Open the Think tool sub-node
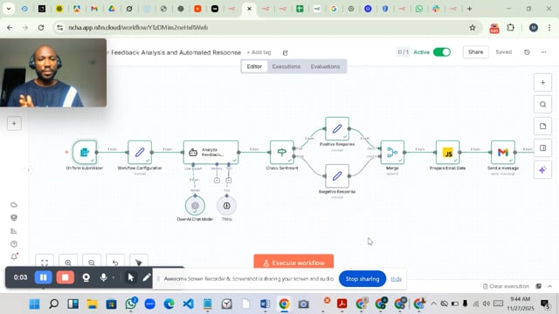Screen dimensions: 559x314 (x=226, y=206)
